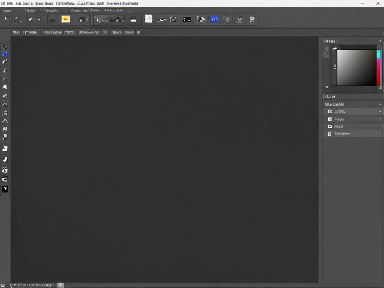Open the dropdown arrow on the first panel list row

pyautogui.click(x=380, y=112)
